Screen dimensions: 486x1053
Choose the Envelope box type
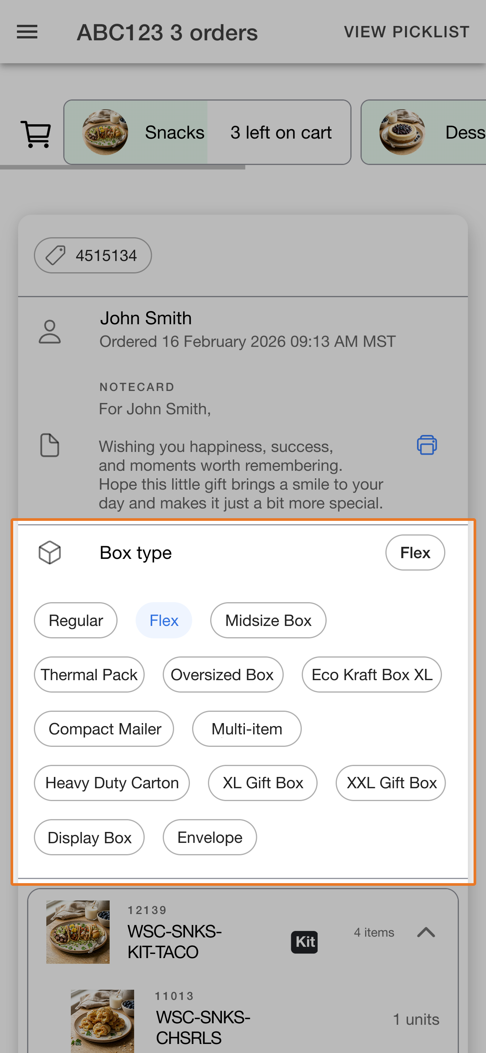[210, 838]
